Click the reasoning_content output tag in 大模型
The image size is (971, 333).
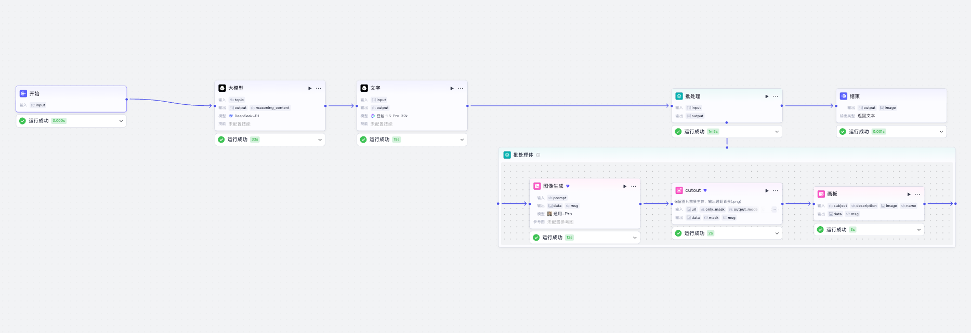(270, 108)
